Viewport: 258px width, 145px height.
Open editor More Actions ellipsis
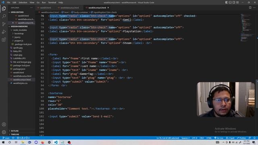(x=254, y=8)
